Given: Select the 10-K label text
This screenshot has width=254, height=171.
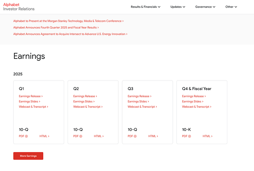Looking at the screenshot, I should tap(186, 130).
